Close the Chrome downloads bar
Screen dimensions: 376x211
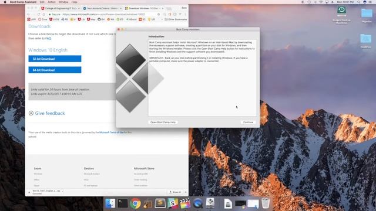(x=186, y=192)
